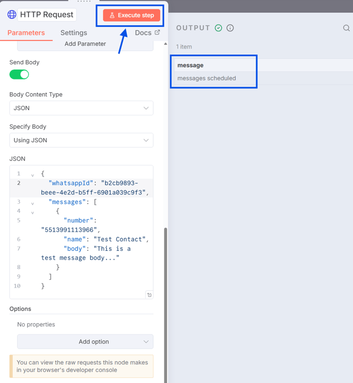Click the raw requests developer console notice

81,366
